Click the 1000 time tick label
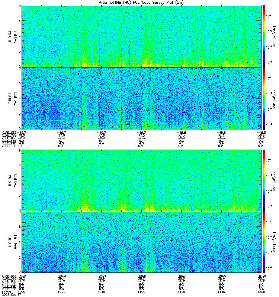The height and width of the screenshot is (297, 279). click(x=22, y=292)
